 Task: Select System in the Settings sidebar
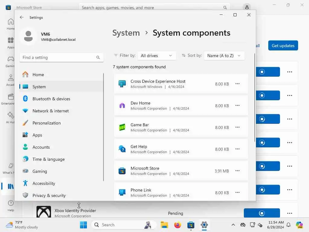pyautogui.click(x=61, y=87)
